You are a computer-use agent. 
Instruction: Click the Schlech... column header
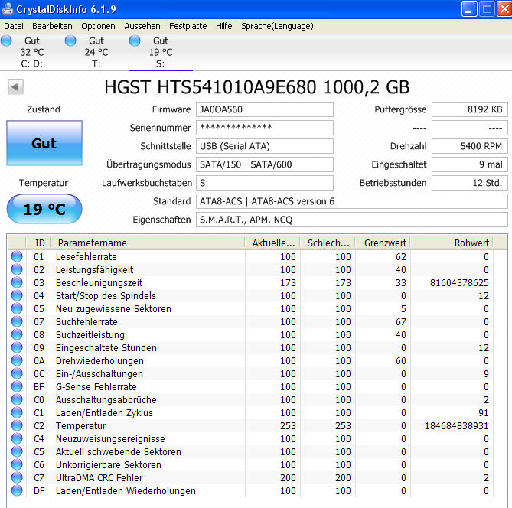(x=328, y=243)
